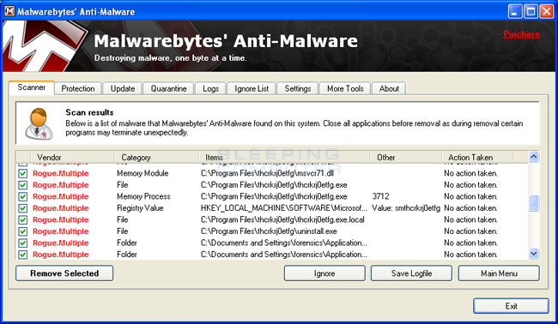Open the About tab
This screenshot has height=324, width=558.
(389, 88)
